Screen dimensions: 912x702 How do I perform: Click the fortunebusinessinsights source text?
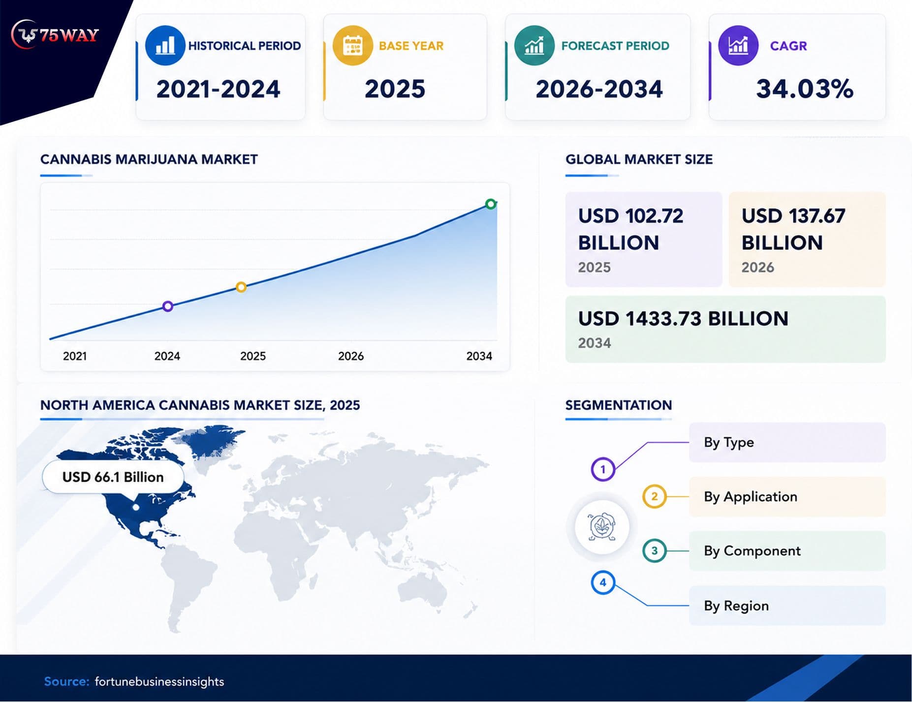click(159, 682)
